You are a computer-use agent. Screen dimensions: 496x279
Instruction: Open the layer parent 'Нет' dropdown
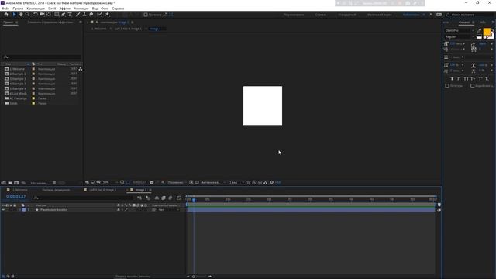[169, 210]
